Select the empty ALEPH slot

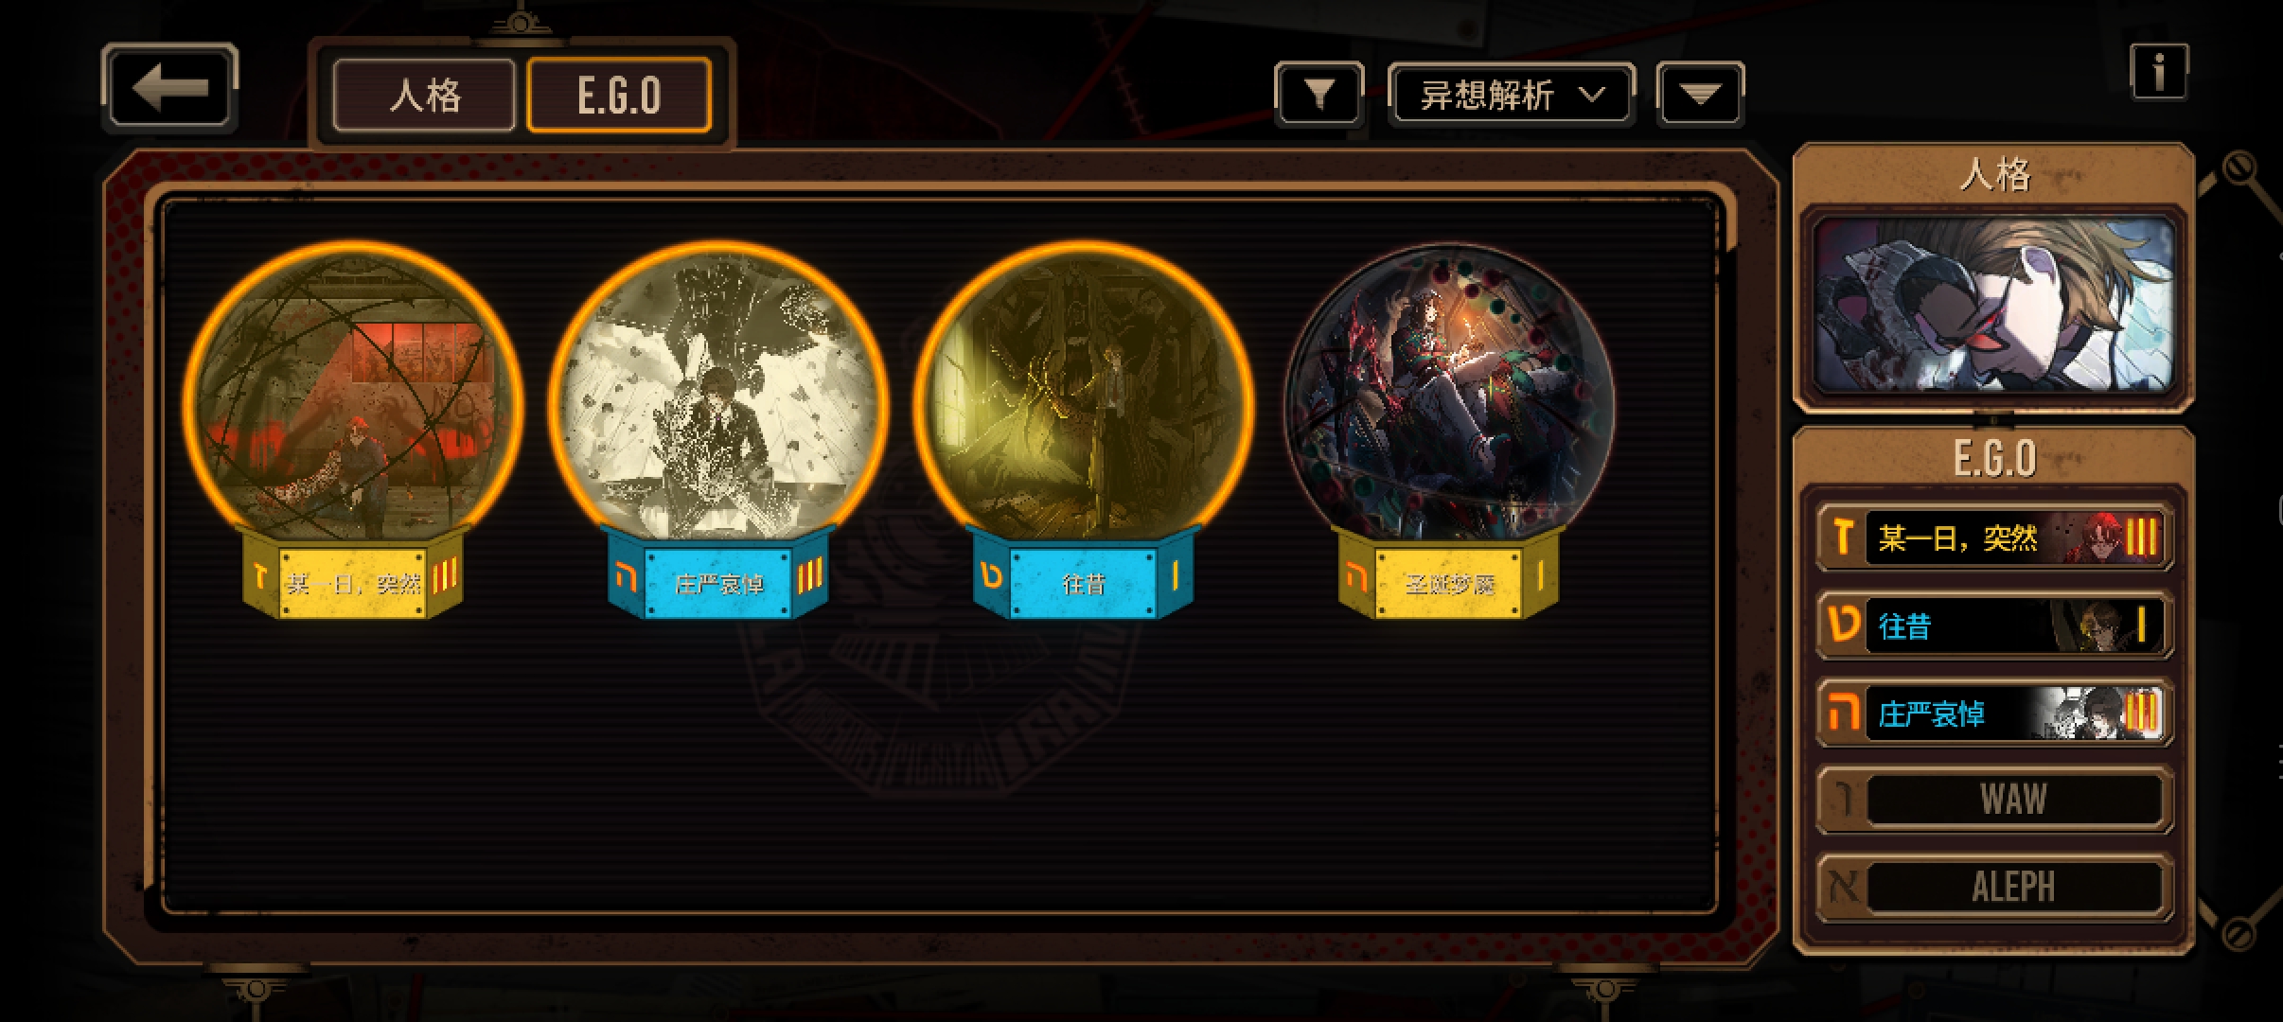[x=1994, y=887]
